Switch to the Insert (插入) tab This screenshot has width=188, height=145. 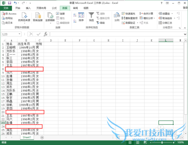point(28,8)
